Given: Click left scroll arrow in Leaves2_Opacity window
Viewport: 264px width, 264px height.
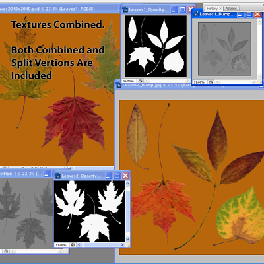Looking at the screenshot, I should (79, 245).
